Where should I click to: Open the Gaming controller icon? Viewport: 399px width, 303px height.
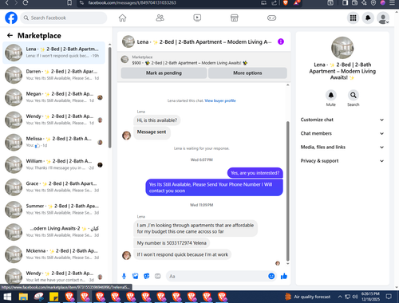(271, 18)
